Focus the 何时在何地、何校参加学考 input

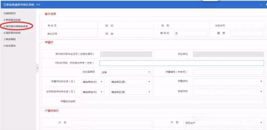click(x=182, y=63)
